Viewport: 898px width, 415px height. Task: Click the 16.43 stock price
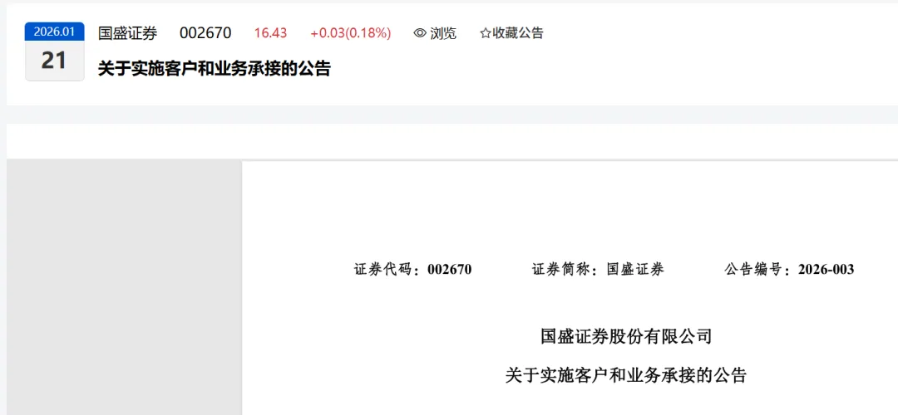pyautogui.click(x=270, y=33)
